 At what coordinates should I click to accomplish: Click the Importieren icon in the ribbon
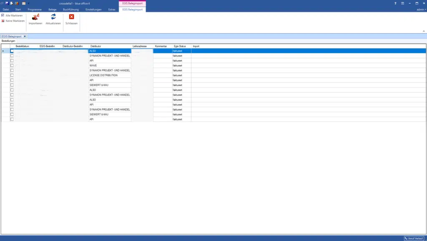pos(35,17)
